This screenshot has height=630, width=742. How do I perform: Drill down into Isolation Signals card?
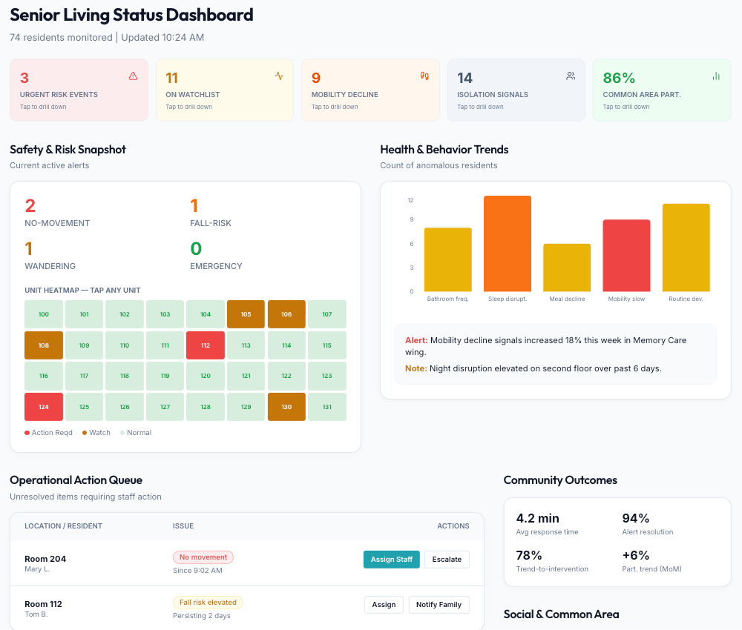(516, 90)
